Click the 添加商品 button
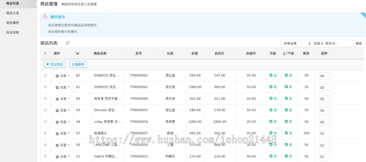366x162 pixels. (x=54, y=65)
